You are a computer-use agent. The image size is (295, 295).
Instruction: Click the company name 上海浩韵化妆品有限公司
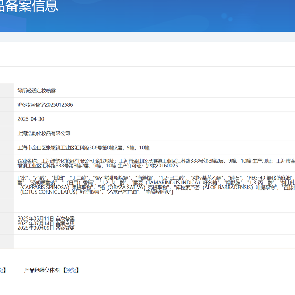pos(44,133)
